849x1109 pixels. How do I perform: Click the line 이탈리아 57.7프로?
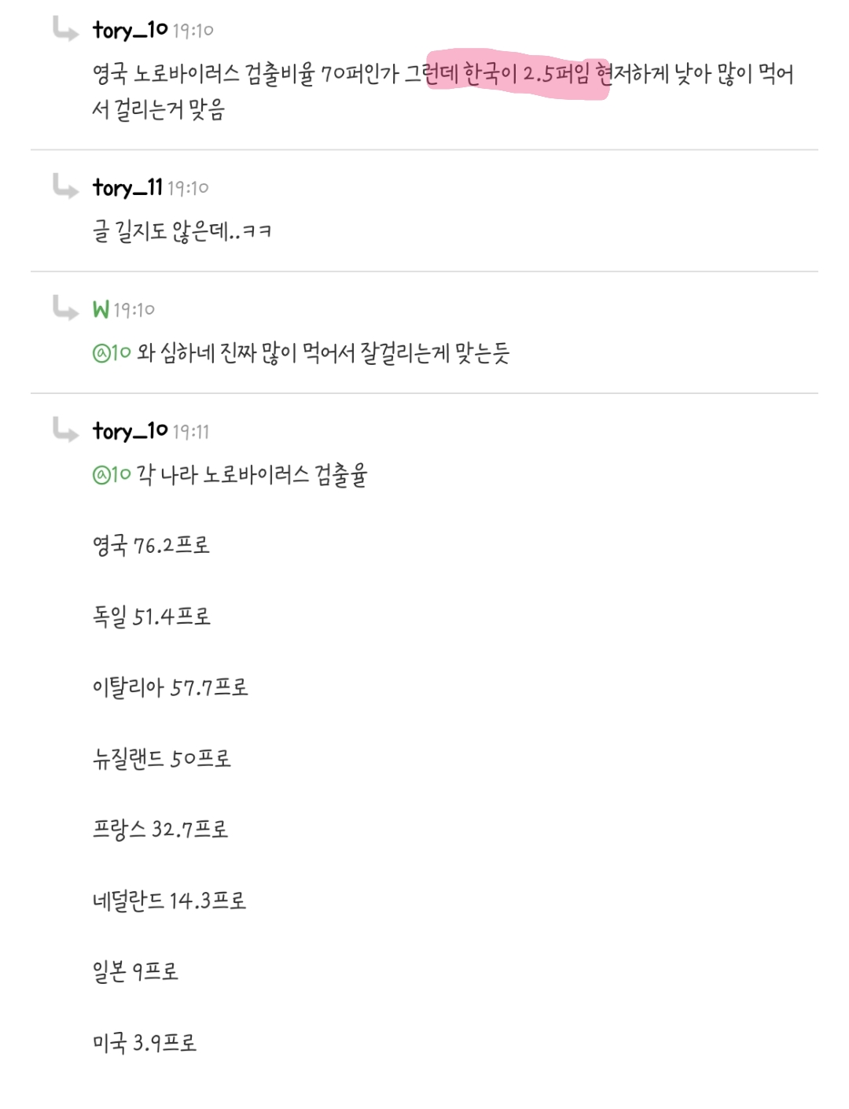(170, 687)
